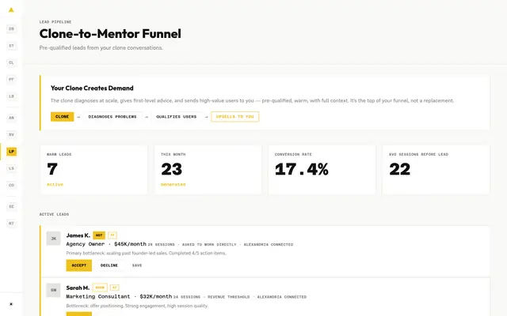Click the small icon at sidebar bottom
The height and width of the screenshot is (316, 507).
[x=11, y=304]
